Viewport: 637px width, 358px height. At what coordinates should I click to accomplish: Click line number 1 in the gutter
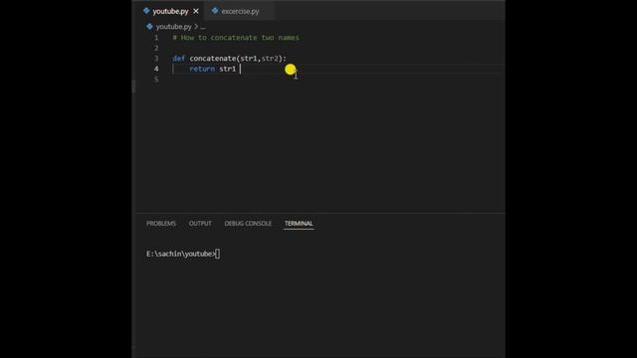pos(156,38)
